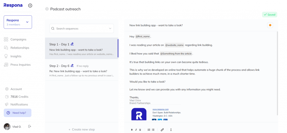Click the Account gear icon
287x133 pixels.
tap(7, 89)
